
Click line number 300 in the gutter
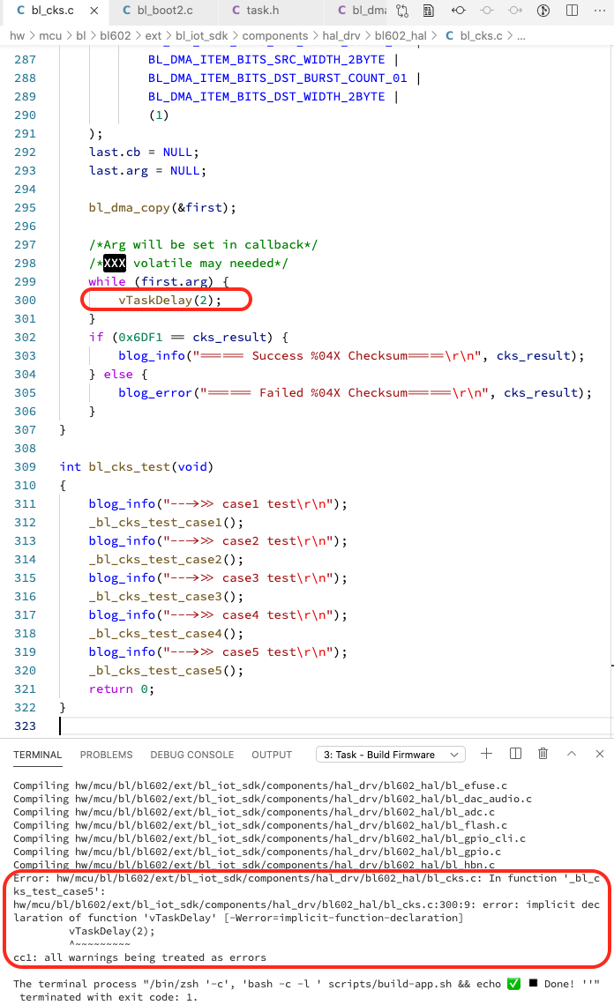point(26,301)
